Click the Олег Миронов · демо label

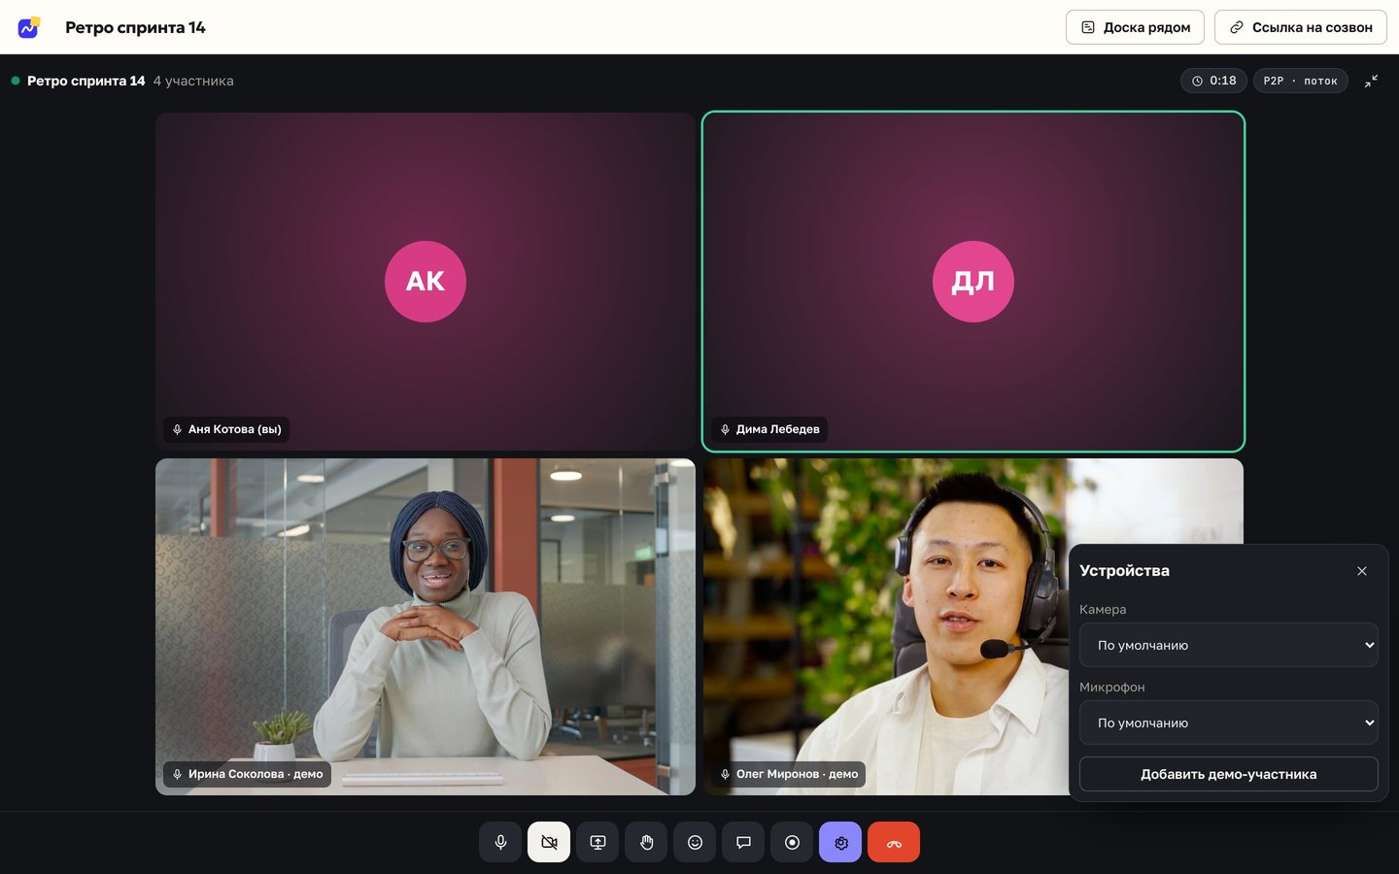pos(788,774)
